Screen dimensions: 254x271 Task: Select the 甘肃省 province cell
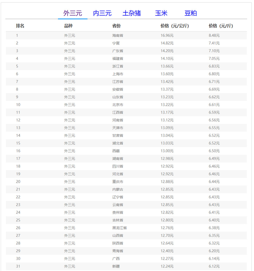click(x=118, y=136)
